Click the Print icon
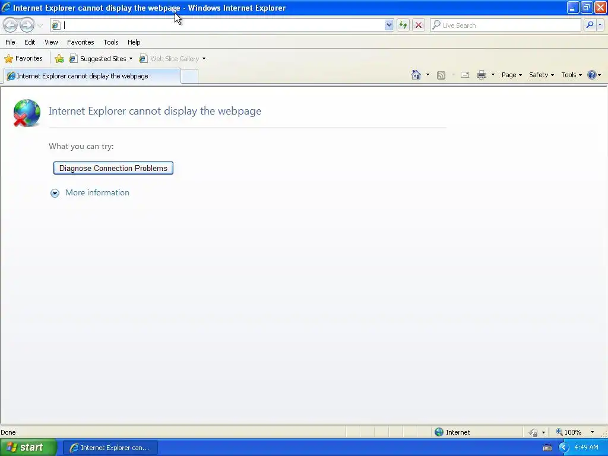The width and height of the screenshot is (608, 456). (481, 75)
